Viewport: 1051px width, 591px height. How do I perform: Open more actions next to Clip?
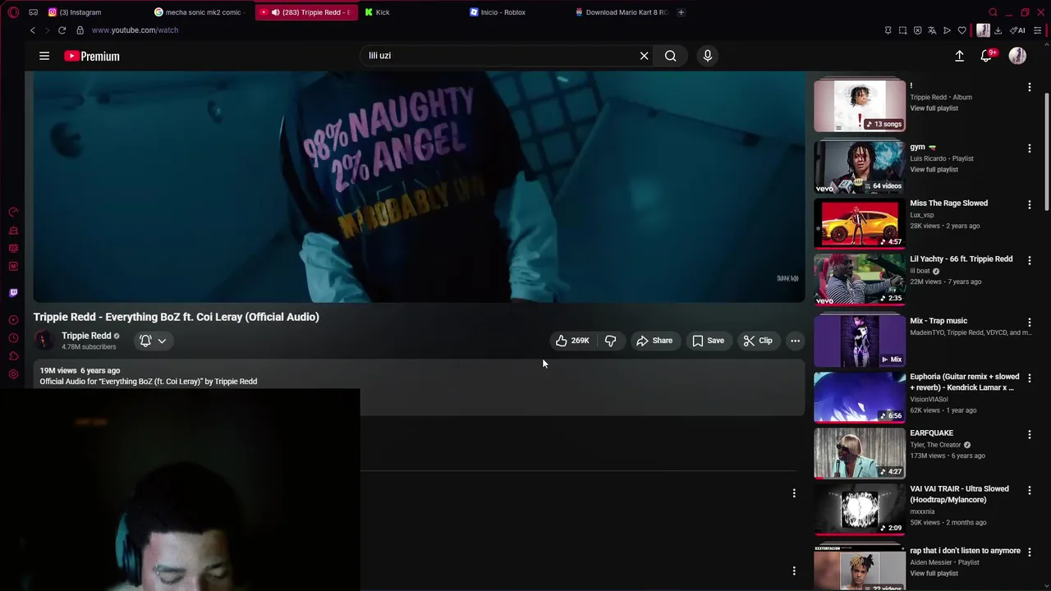(x=795, y=341)
